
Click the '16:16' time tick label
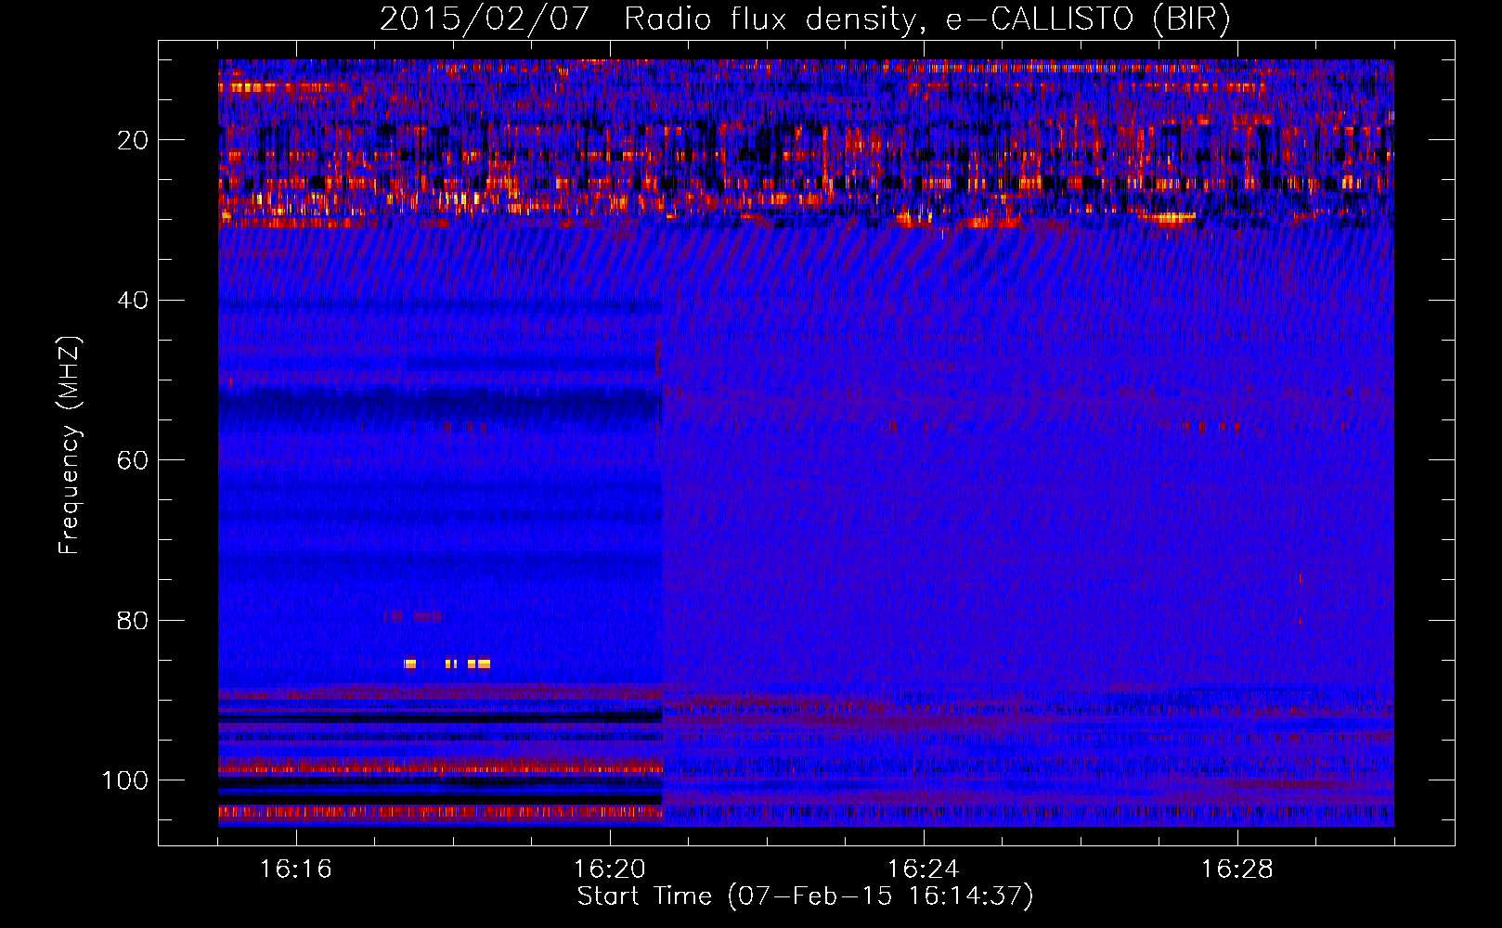tap(296, 870)
